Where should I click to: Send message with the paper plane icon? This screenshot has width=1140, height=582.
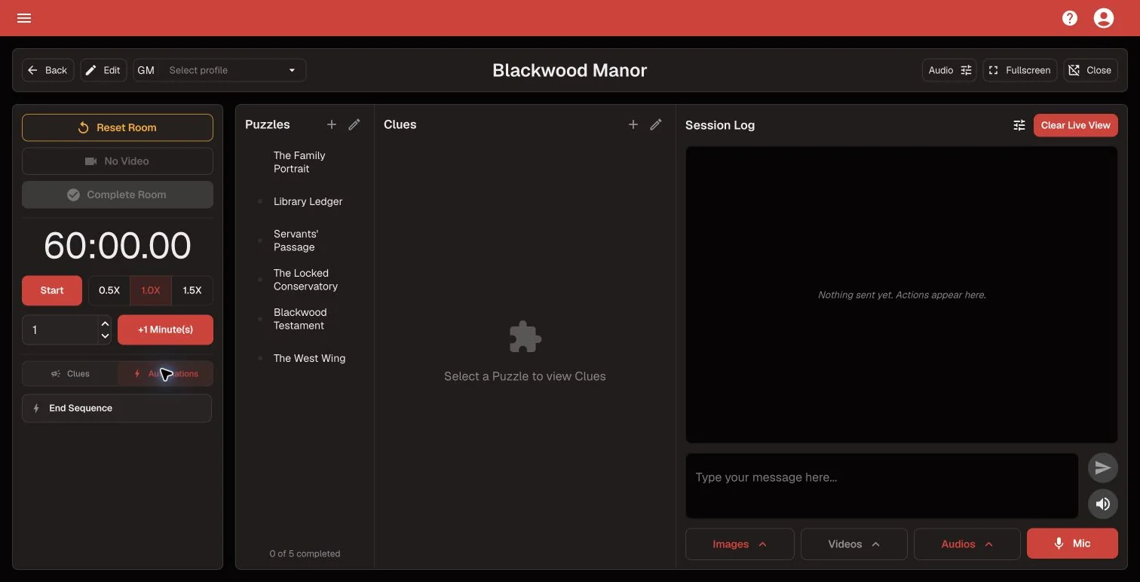pyautogui.click(x=1102, y=468)
